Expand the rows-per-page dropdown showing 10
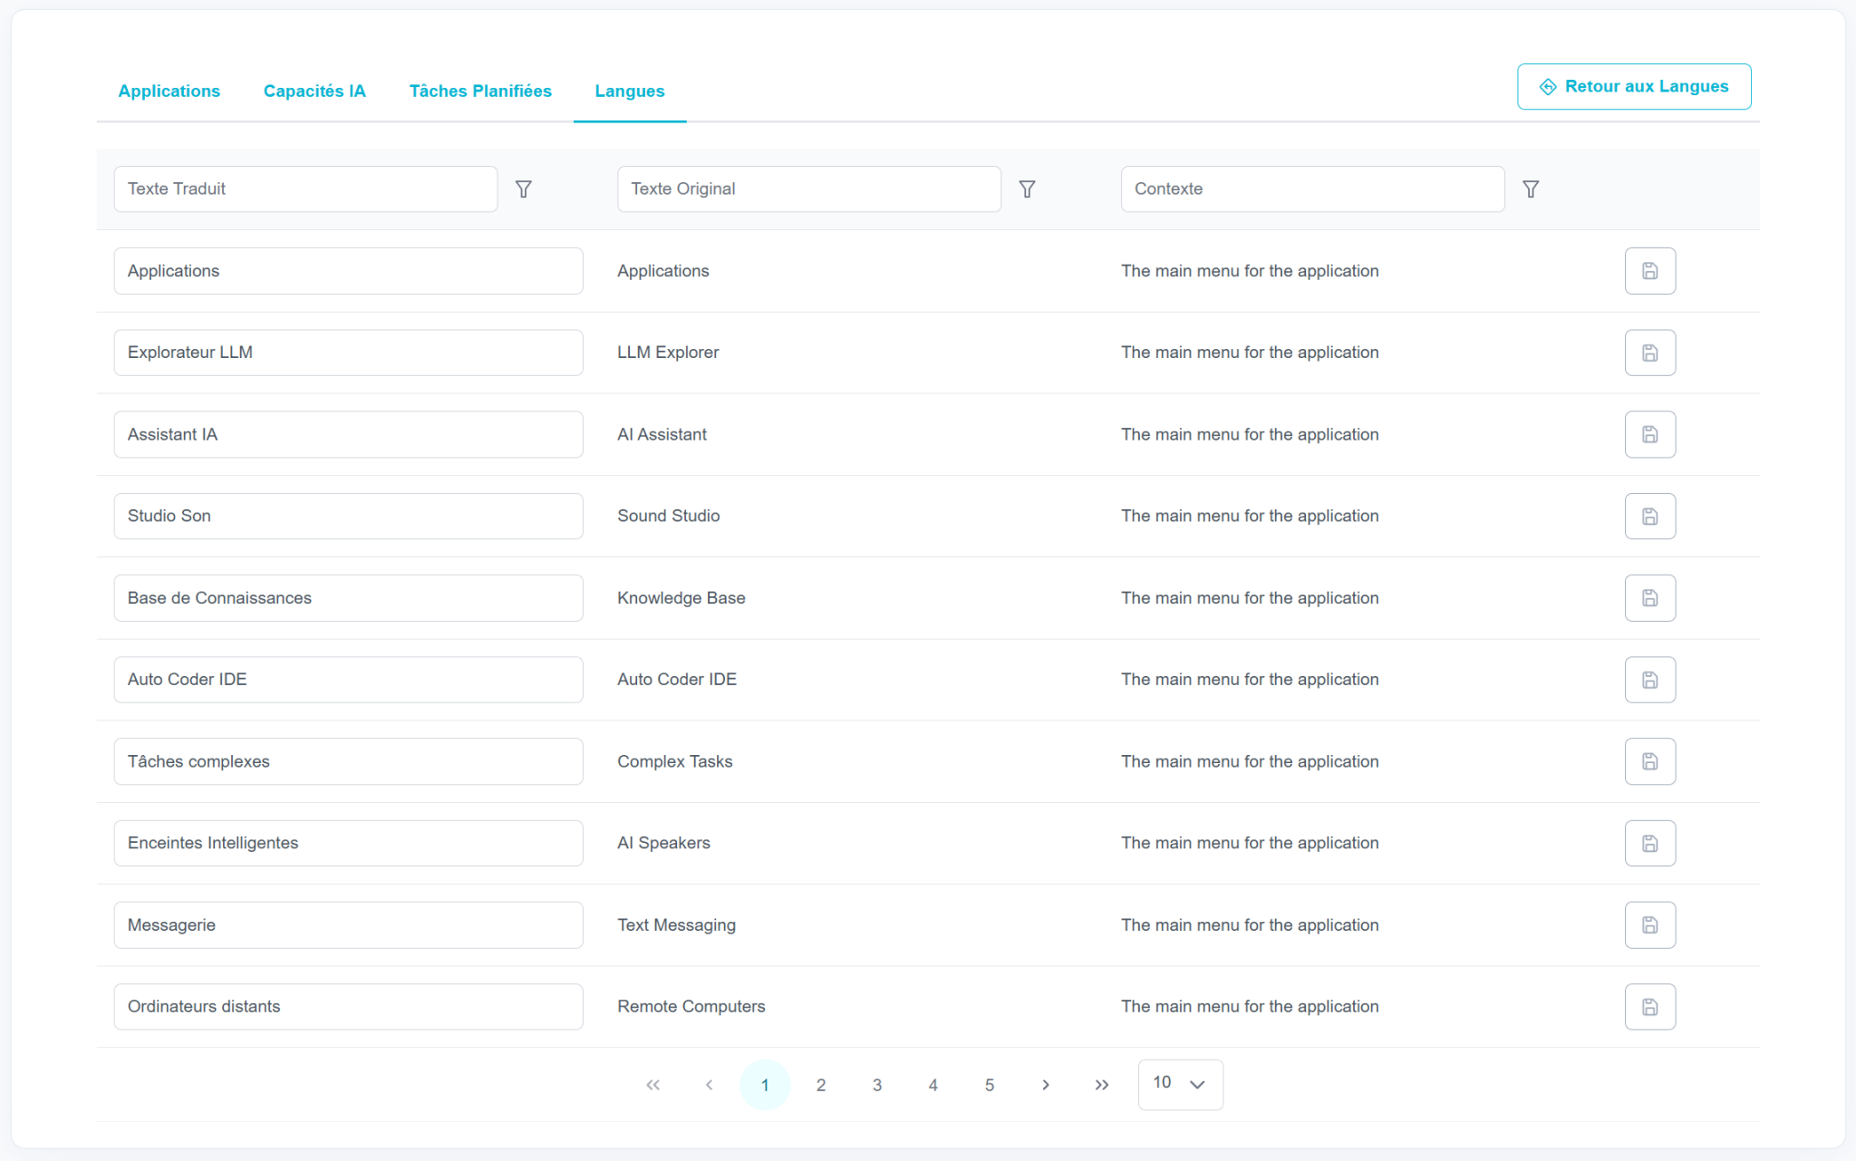 [x=1180, y=1084]
